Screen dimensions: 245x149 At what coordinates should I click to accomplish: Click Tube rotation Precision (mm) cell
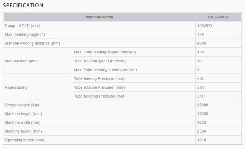pyautogui.click(x=134, y=87)
